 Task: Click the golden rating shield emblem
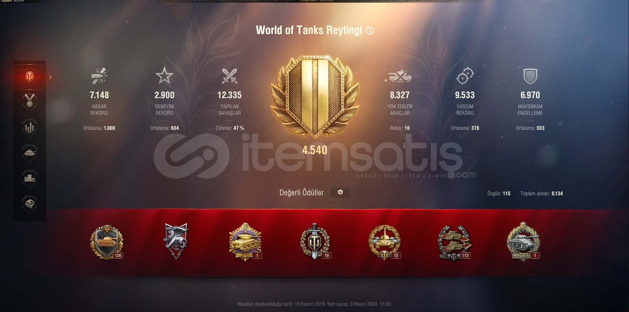[x=315, y=96]
